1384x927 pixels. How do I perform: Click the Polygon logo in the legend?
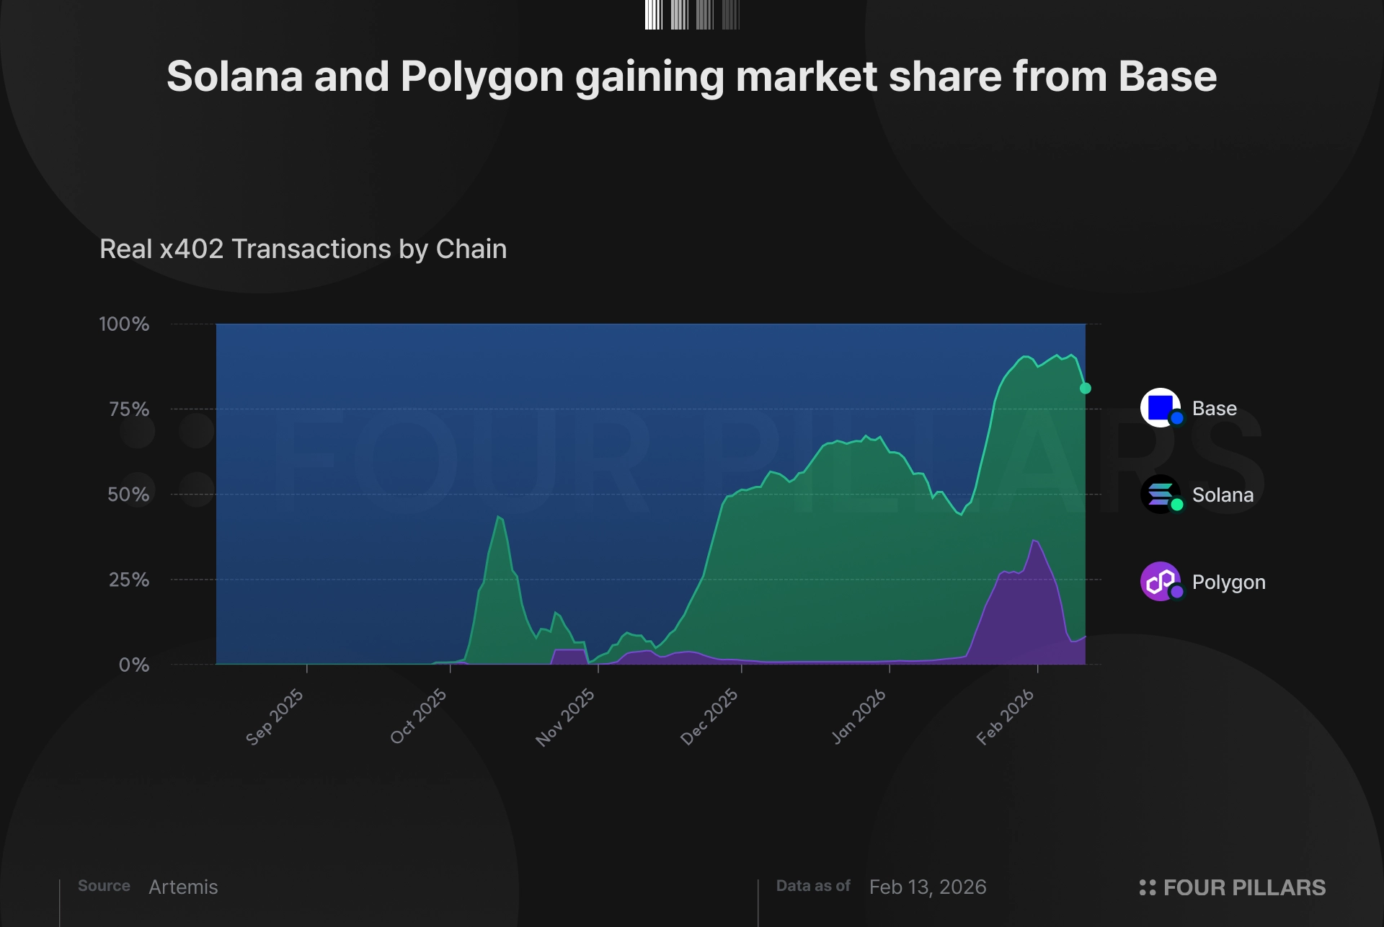click(1160, 582)
